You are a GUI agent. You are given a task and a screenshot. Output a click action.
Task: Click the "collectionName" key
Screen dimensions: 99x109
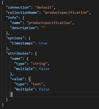click(22, 13)
